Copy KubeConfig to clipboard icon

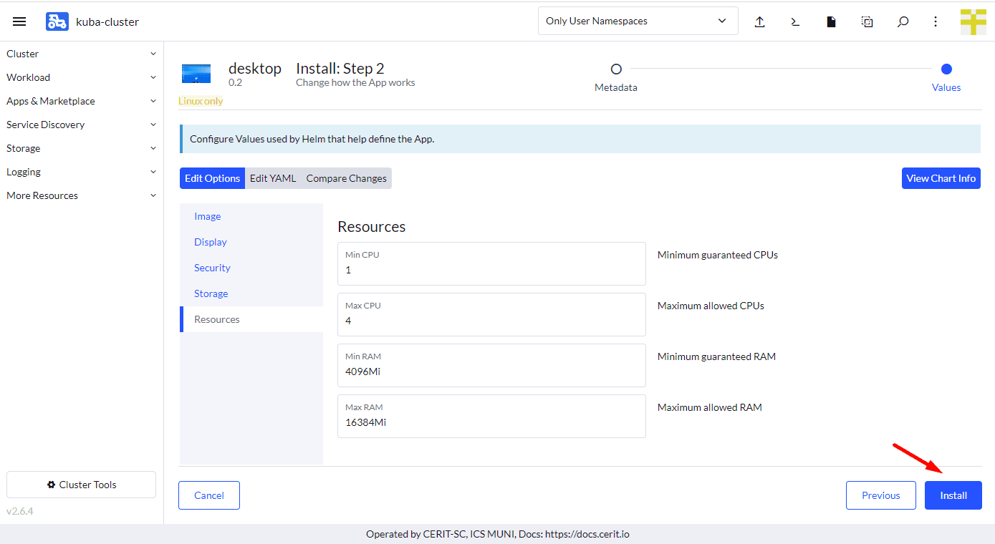[867, 21]
